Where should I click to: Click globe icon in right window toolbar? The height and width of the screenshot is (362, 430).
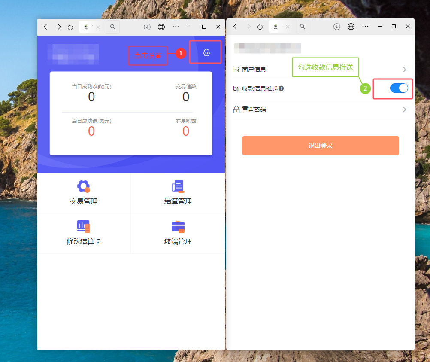pyautogui.click(x=351, y=27)
